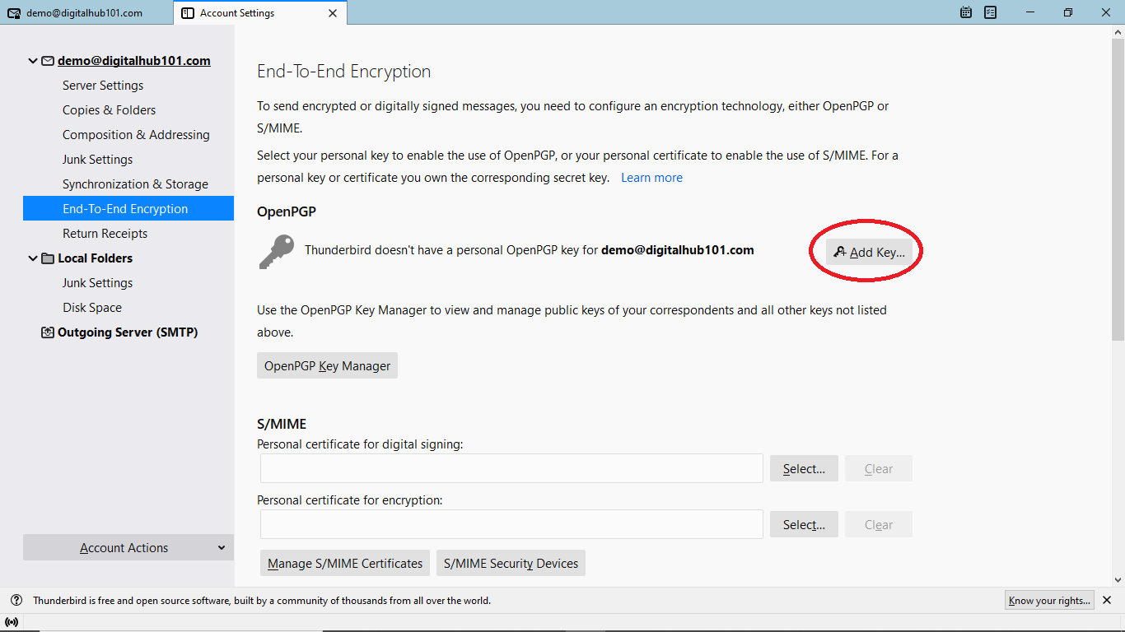The image size is (1125, 632).
Task: Click Clear for encryption certificate
Action: pyautogui.click(x=879, y=524)
